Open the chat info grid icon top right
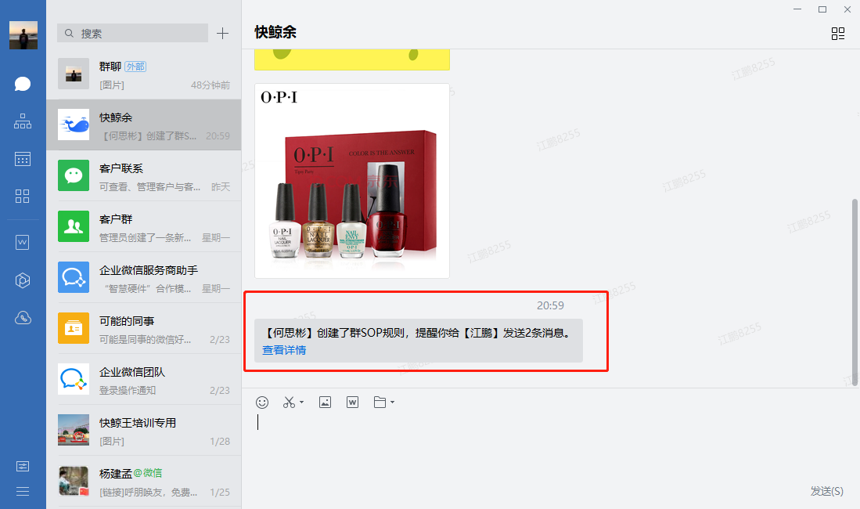860x509 pixels. (838, 34)
